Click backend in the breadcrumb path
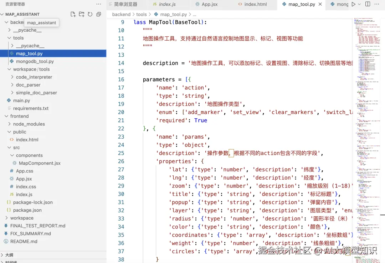This screenshot has width=385, height=263. click(x=121, y=15)
